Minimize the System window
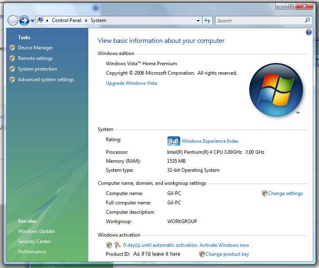Viewport: 319px width, 268px height. [x=281, y=6]
